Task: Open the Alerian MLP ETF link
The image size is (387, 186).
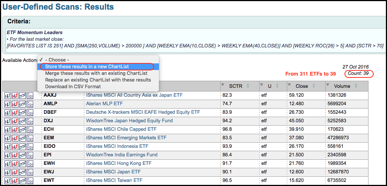Action: [x=104, y=104]
